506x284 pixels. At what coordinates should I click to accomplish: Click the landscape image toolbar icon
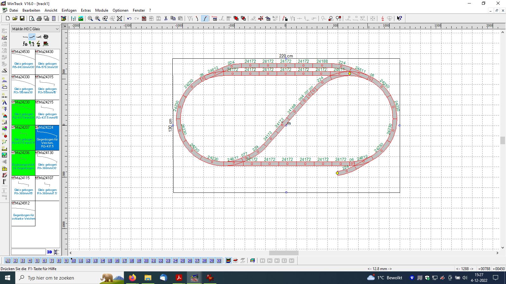(x=81, y=19)
